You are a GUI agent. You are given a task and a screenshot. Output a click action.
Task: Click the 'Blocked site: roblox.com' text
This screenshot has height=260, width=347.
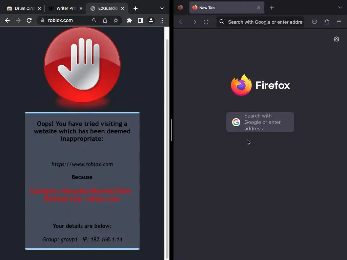tap(82, 199)
